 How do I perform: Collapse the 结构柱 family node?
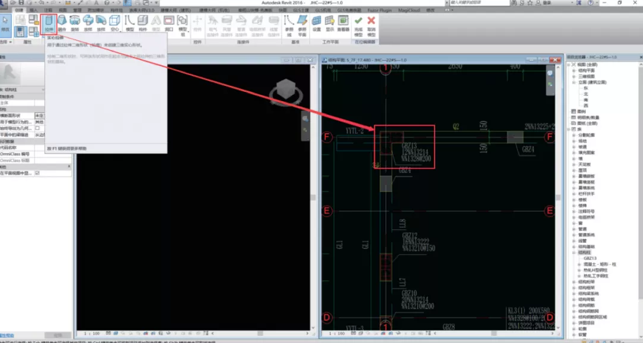[574, 253]
